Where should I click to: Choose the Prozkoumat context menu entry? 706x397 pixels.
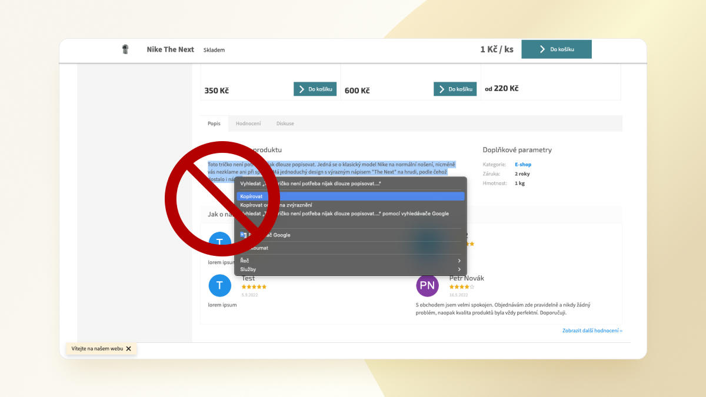click(351, 248)
